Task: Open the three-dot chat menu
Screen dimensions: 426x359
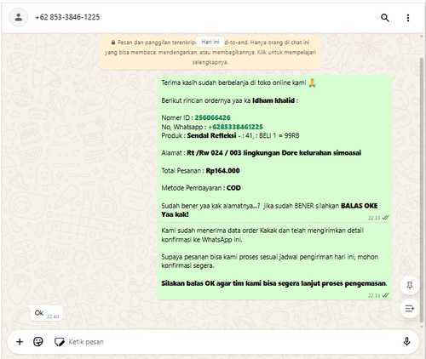Action: (x=408, y=18)
